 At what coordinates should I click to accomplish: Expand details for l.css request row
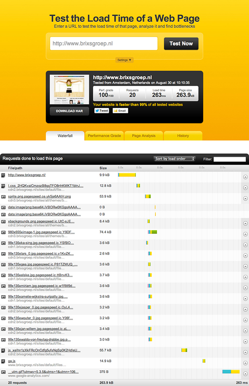click(245, 188)
